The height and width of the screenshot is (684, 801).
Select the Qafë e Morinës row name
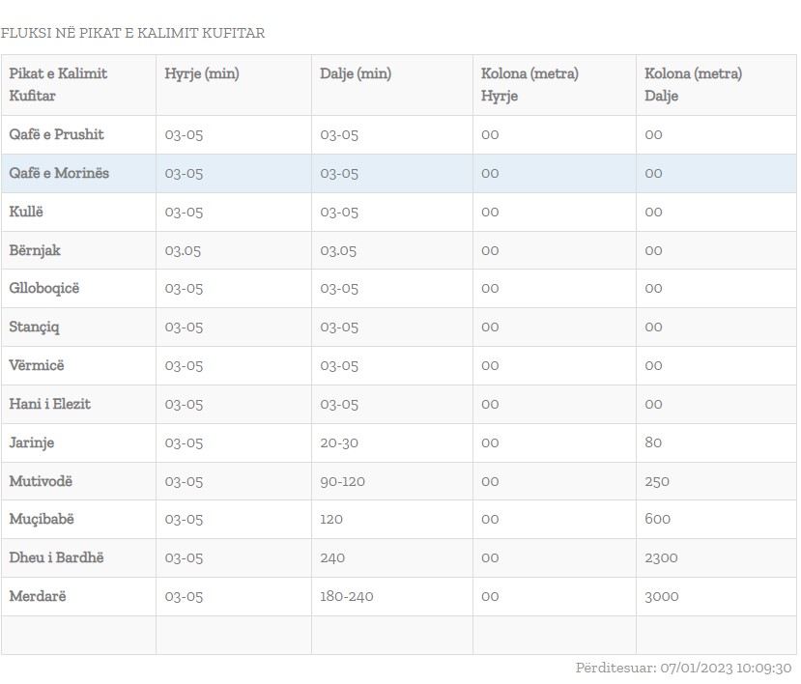59,173
